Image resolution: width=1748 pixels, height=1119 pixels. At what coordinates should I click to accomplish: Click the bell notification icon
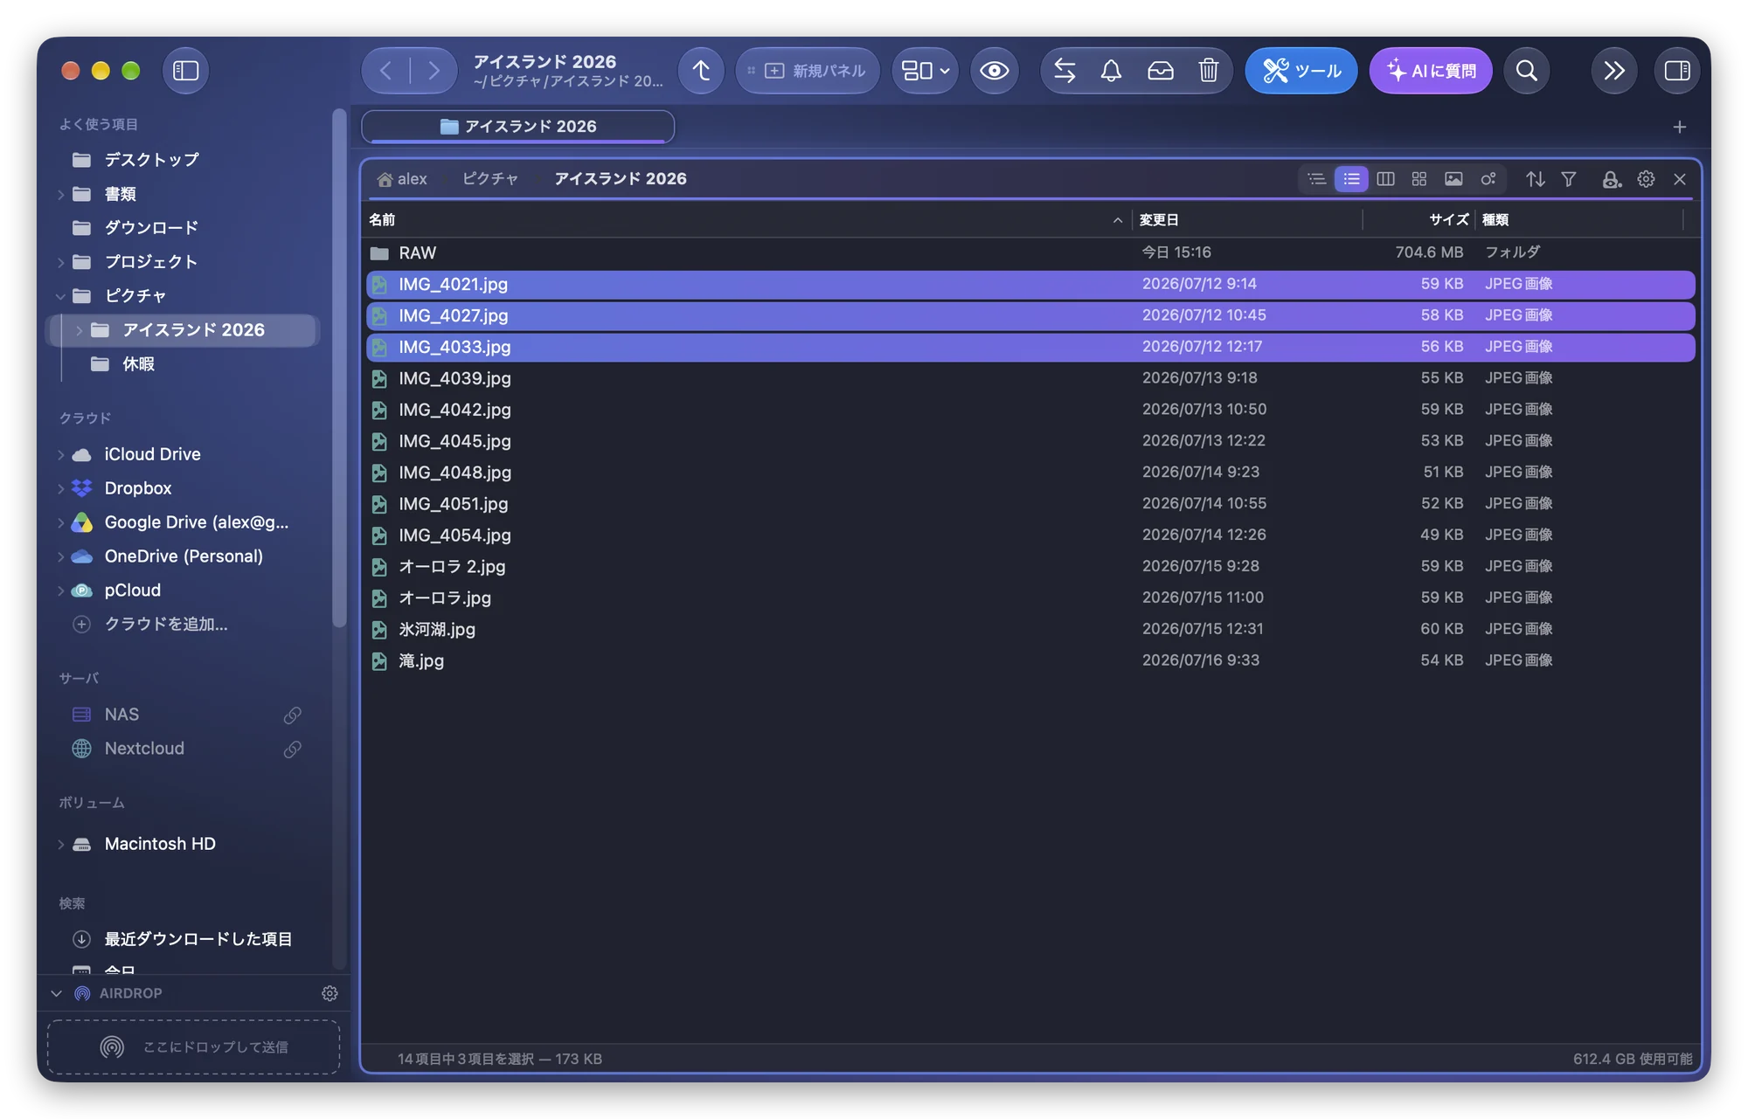tap(1111, 71)
